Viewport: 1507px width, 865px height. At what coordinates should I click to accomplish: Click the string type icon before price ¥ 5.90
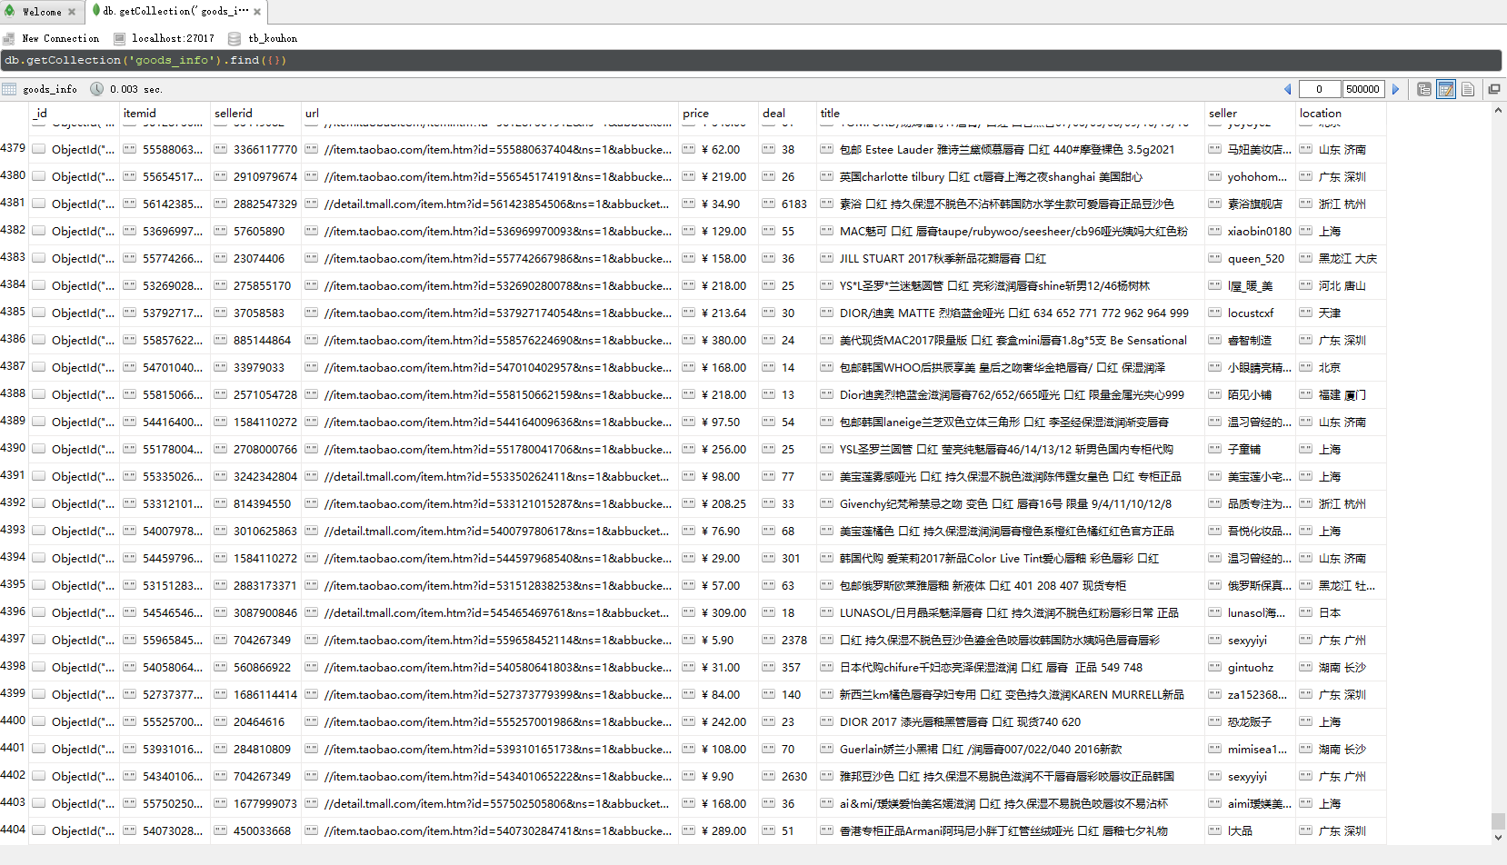[689, 640]
